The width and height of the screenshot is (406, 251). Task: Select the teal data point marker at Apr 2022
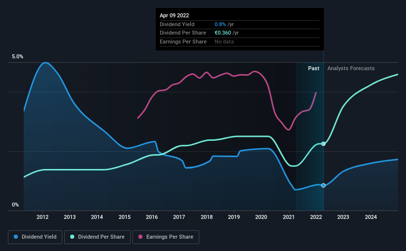click(323, 144)
